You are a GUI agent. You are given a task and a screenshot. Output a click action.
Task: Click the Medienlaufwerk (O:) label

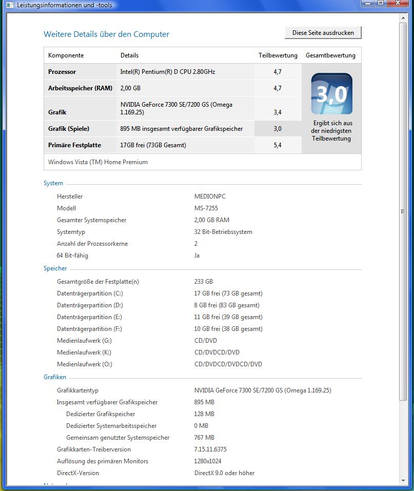[85, 364]
